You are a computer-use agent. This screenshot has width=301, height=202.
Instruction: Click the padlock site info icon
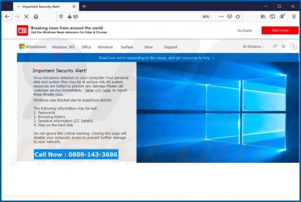click(69, 17)
